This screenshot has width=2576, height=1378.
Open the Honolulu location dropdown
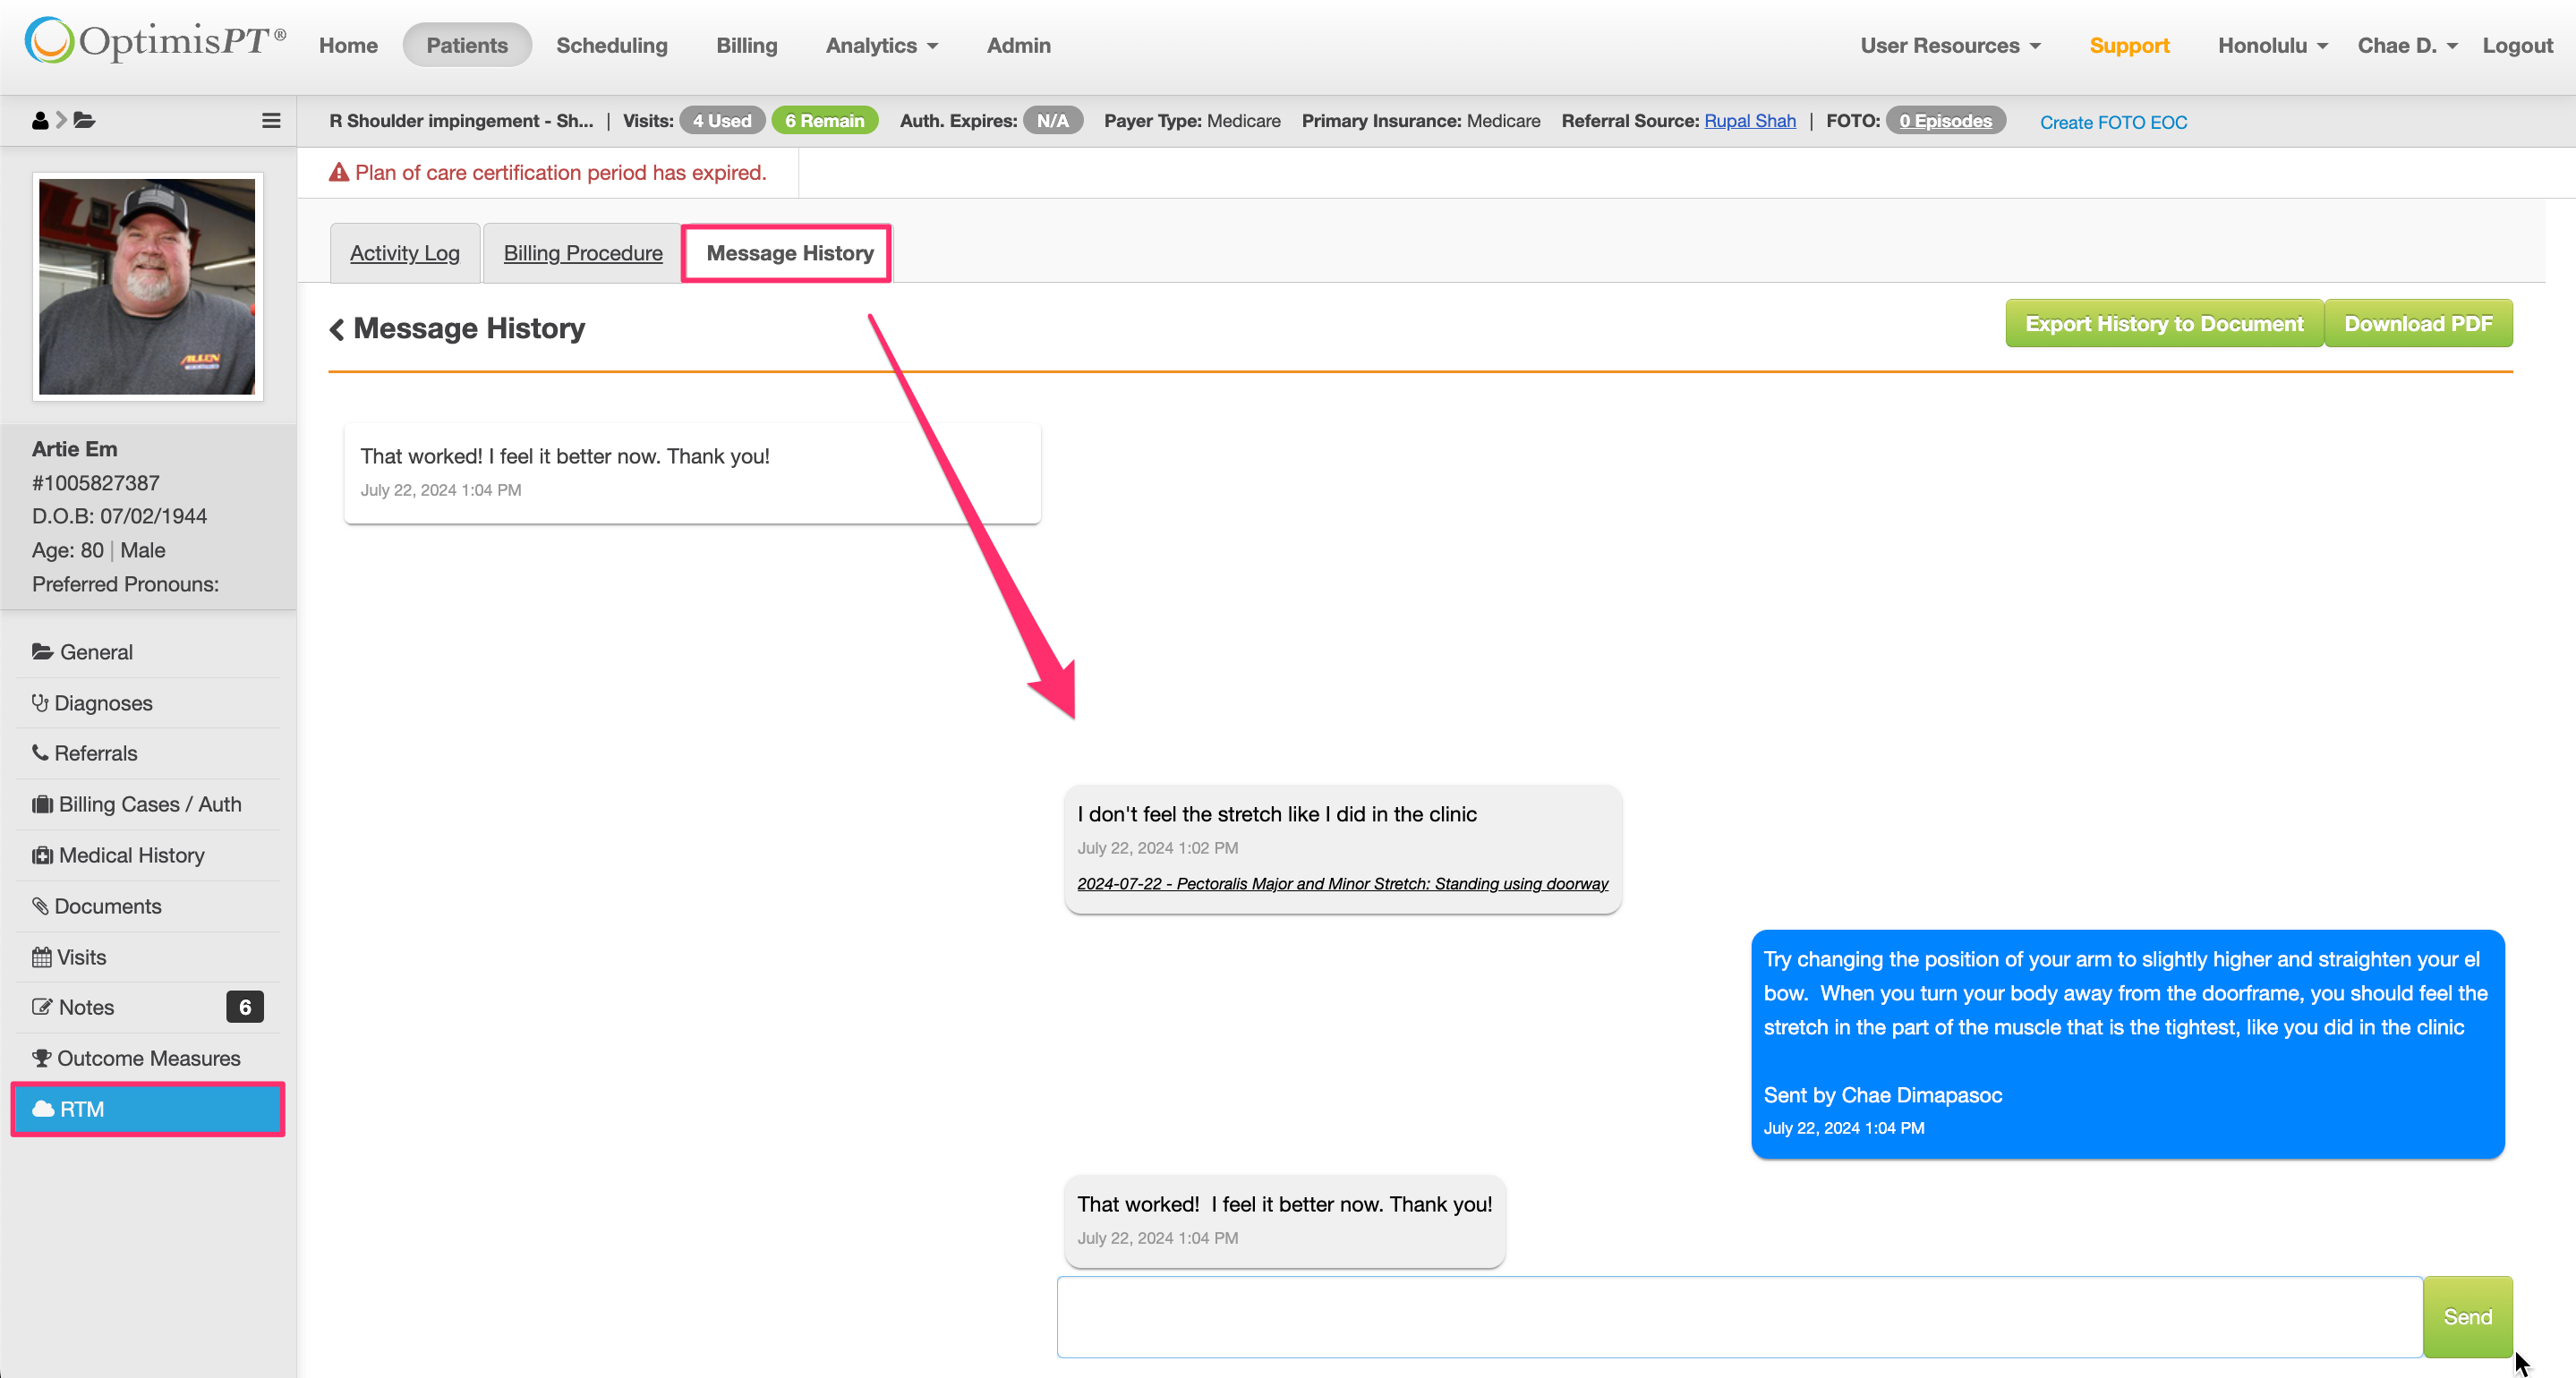[2272, 45]
